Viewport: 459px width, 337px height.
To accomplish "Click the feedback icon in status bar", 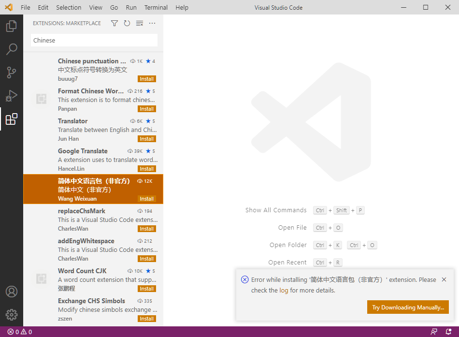I will tap(434, 332).
